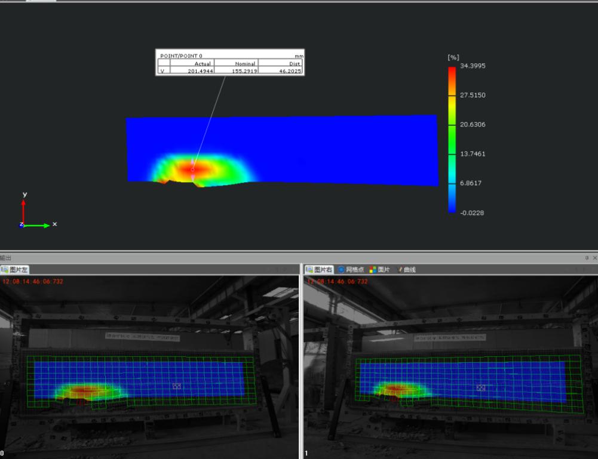Screen dimensions: 598x459
Task: Click the blue circle 网格点 icon
Action: [341, 270]
